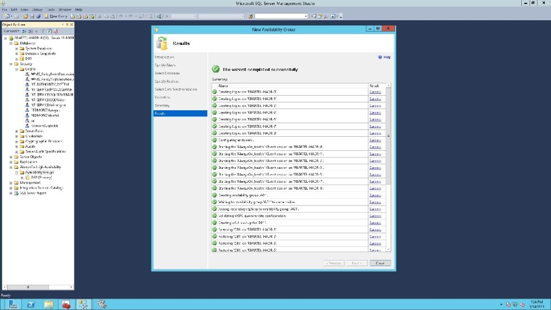Collapse the Logins folder
Screen dimensions: 551x310
16,69
